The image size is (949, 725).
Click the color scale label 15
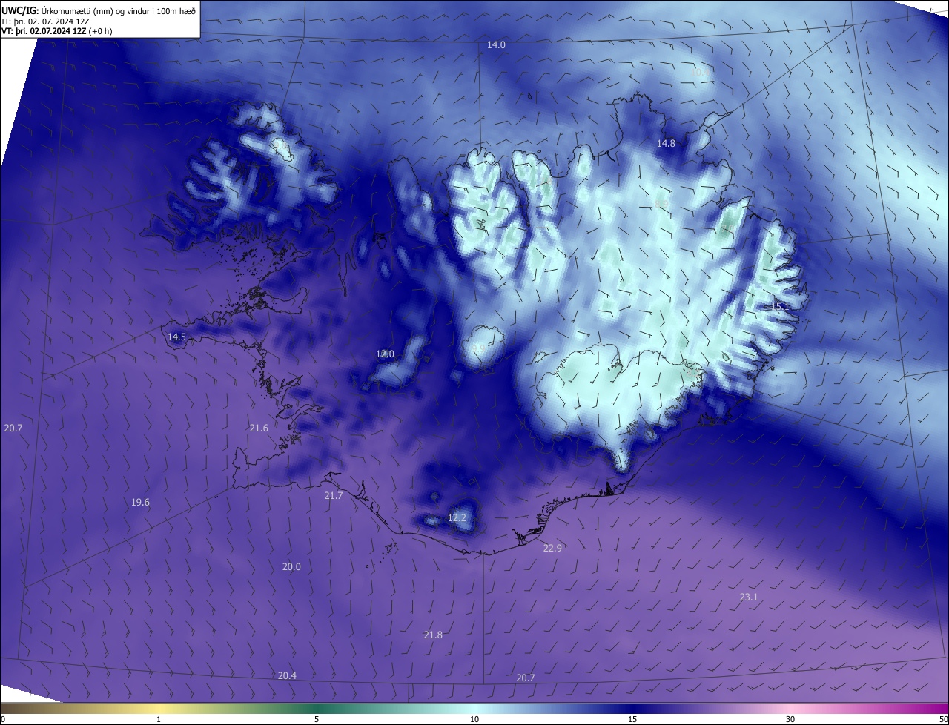[632, 719]
